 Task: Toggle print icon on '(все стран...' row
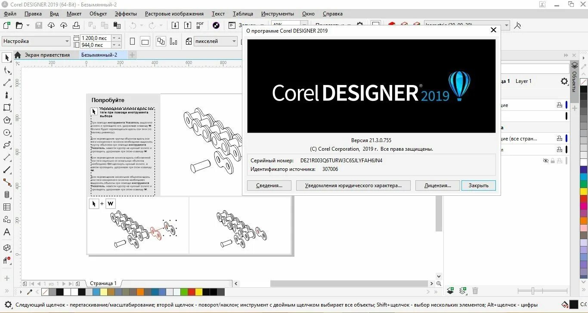tap(560, 138)
